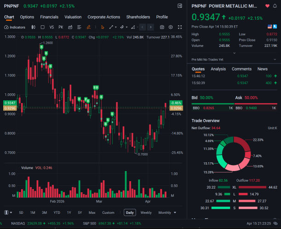The width and height of the screenshot is (281, 229).
Task: Open the Comments tab
Action: 241,69
